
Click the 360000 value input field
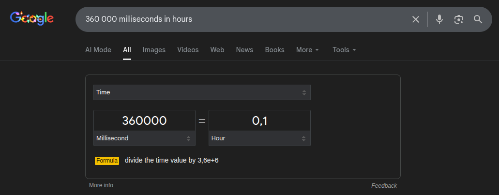pyautogui.click(x=144, y=120)
